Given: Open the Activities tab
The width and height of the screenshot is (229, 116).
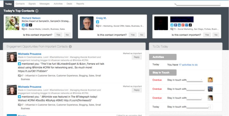Looking at the screenshot, I should coord(58,4).
